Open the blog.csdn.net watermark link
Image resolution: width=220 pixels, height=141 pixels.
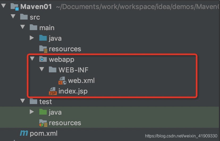(x=181, y=136)
